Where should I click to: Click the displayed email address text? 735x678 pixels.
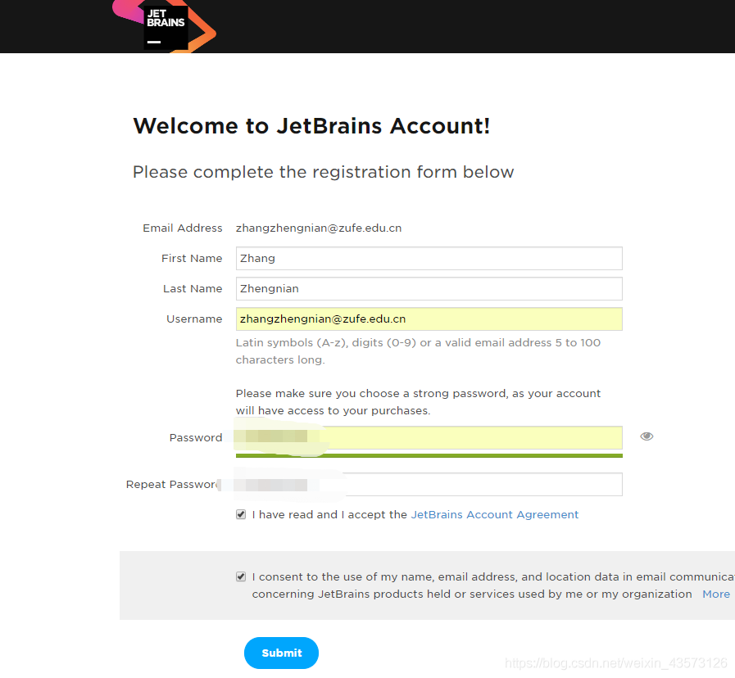[x=319, y=228]
